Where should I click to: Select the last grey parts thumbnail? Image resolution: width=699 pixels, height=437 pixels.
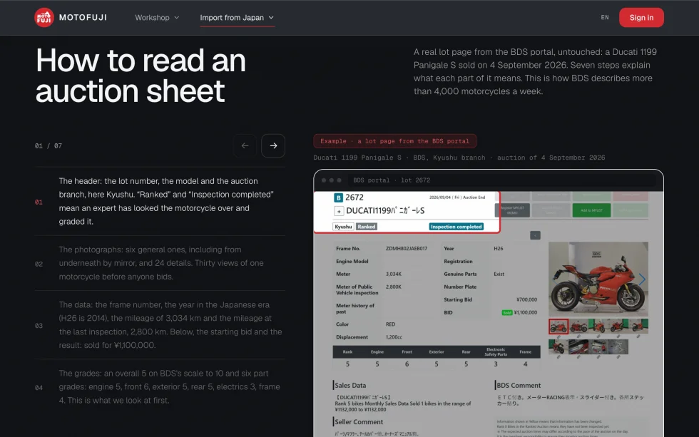coord(618,347)
